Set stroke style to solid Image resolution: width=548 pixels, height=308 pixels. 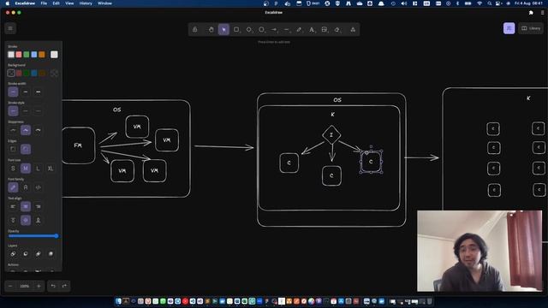pyautogui.click(x=13, y=111)
